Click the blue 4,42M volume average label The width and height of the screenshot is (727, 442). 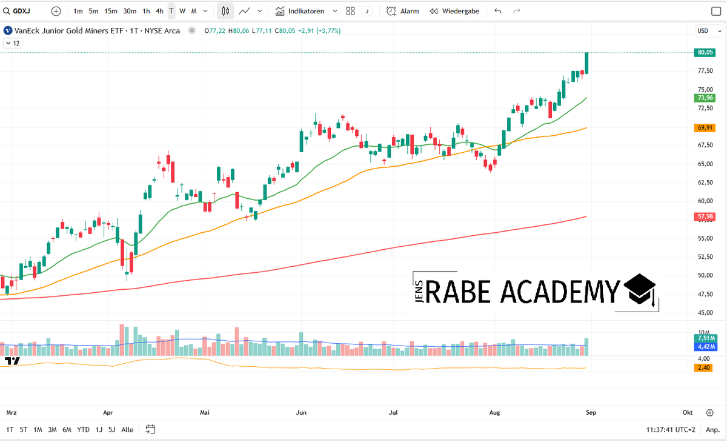click(705, 347)
